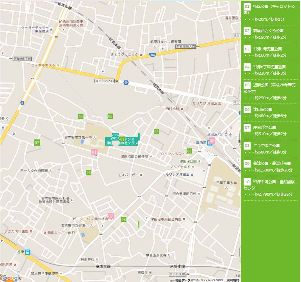Click the green 08 map marker
Screen dimensions: 301x282
pyautogui.click(x=124, y=220)
